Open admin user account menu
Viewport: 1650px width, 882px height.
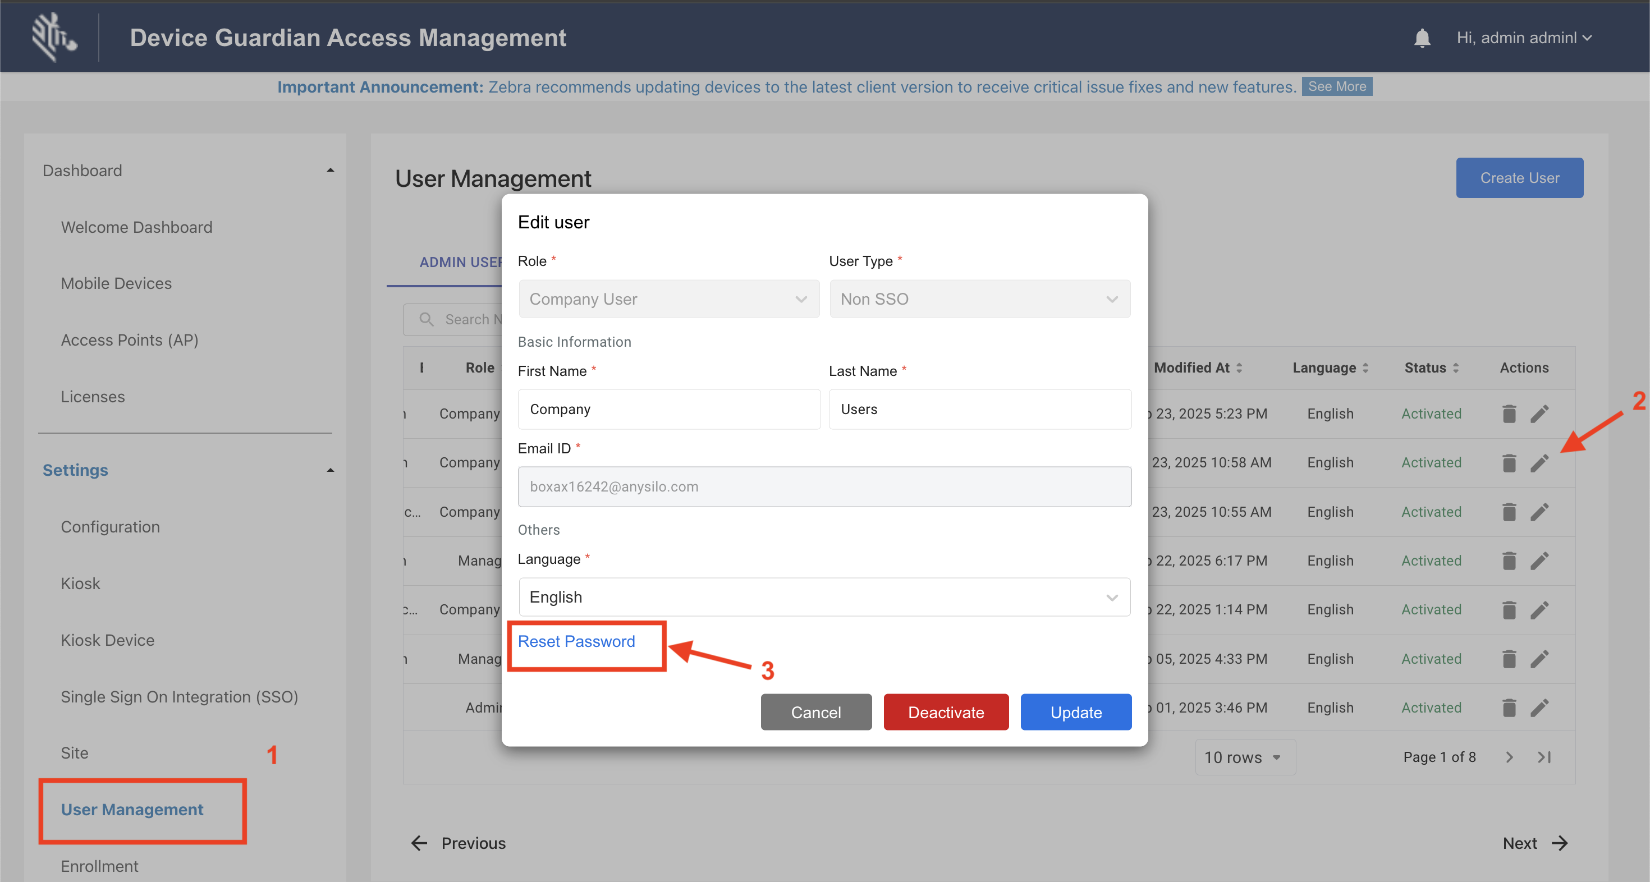(1523, 38)
